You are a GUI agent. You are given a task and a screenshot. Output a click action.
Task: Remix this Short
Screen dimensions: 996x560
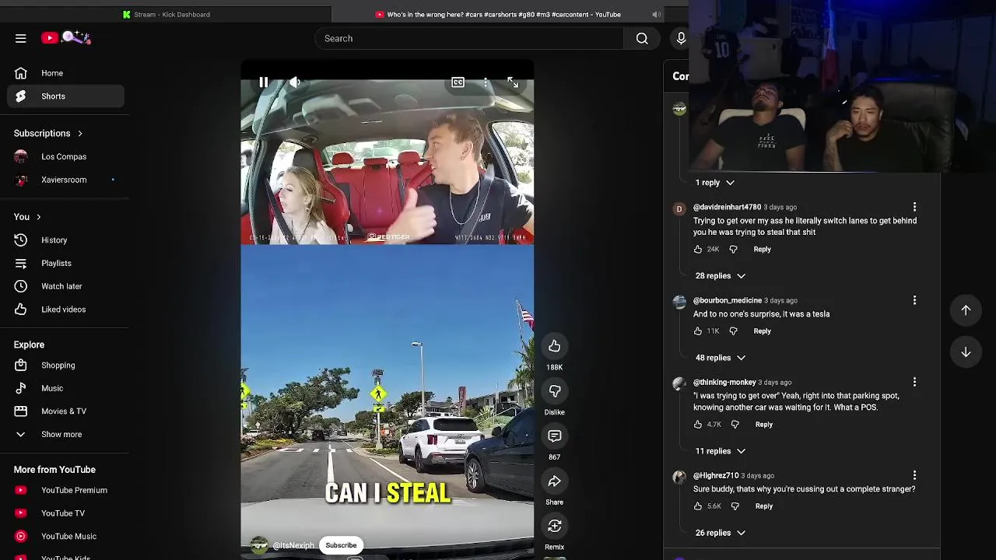coord(554,527)
